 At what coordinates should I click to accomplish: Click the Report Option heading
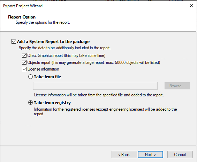(22, 17)
